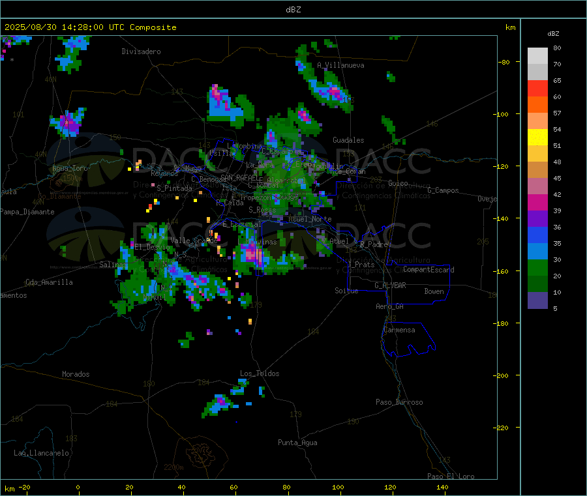The width and height of the screenshot is (587, 496).
Task: Click the dBZ title at top
Action: (293, 9)
